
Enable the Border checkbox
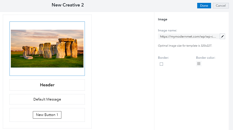[x=161, y=64]
